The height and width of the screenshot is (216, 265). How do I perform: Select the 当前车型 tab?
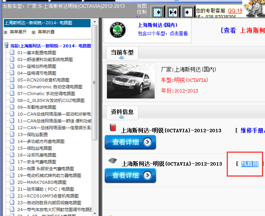click(122, 53)
